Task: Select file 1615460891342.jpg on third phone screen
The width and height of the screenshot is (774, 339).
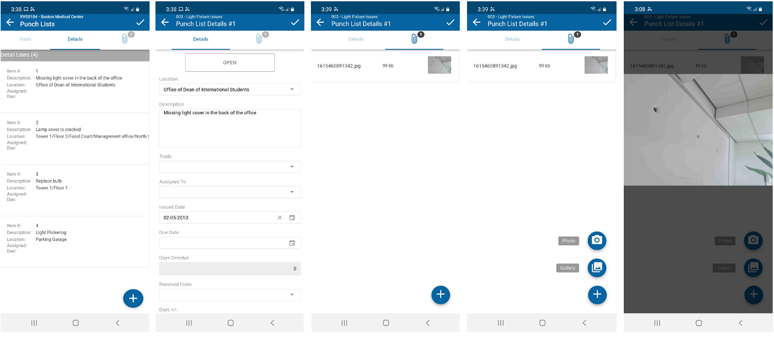Action: (338, 66)
